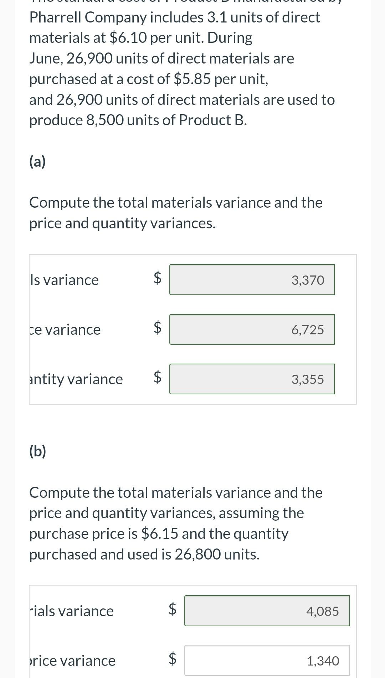
Task: Click the total materials variance field showing 3,370
Action: pyautogui.click(x=252, y=280)
